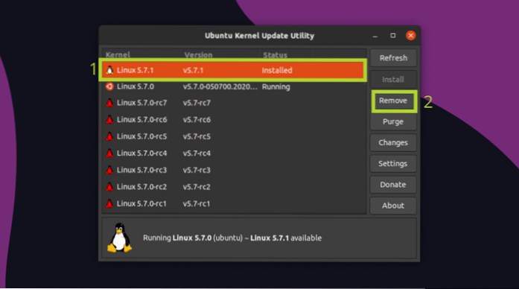Select the Linux 5.7.0-rc3 kernel name
The width and height of the screenshot is (519, 289).
tap(141, 170)
